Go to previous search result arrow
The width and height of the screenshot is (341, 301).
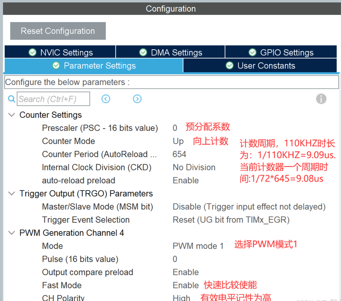click(106, 99)
